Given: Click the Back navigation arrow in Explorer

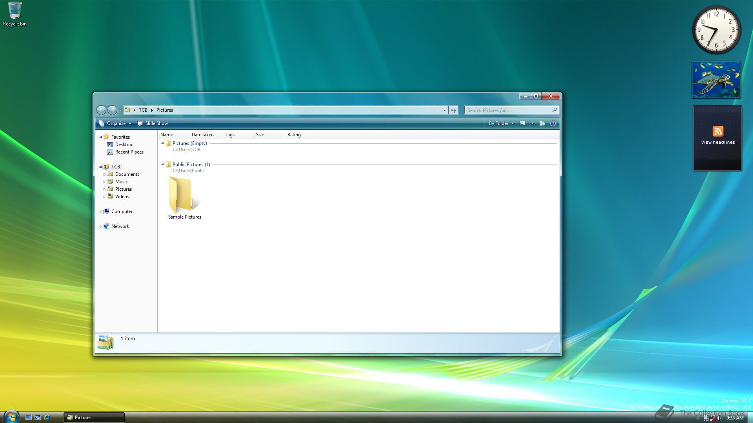Looking at the screenshot, I should [x=101, y=110].
